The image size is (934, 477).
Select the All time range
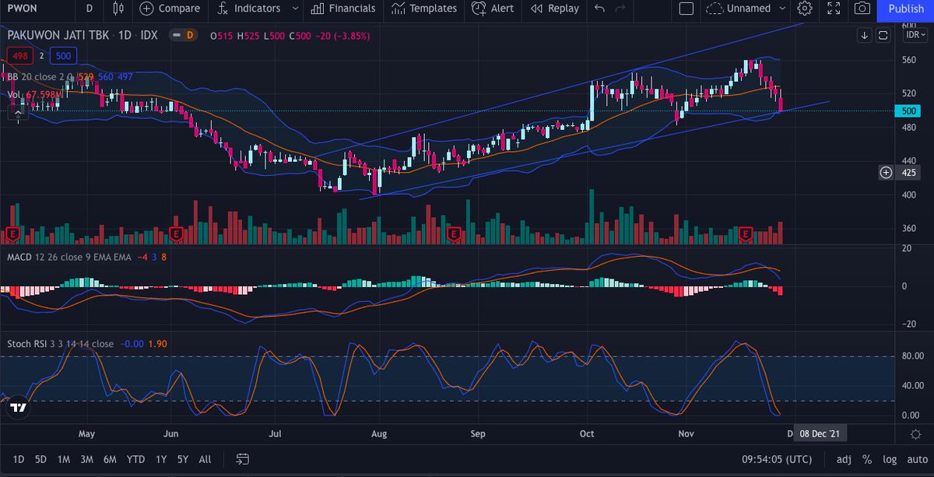point(205,459)
